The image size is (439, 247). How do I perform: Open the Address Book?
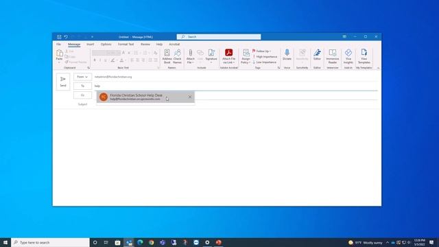167,56
